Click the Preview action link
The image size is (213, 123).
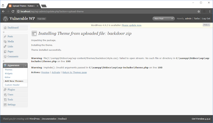click(45, 73)
